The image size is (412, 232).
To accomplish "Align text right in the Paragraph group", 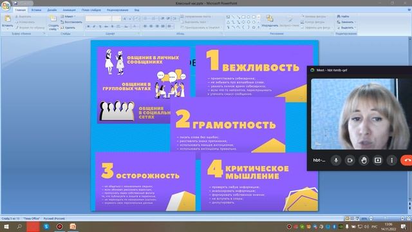I will point(157,26).
